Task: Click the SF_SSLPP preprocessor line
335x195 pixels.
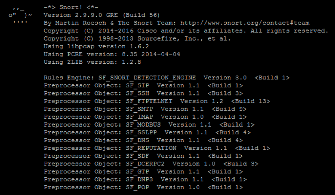Action: tap(147, 132)
